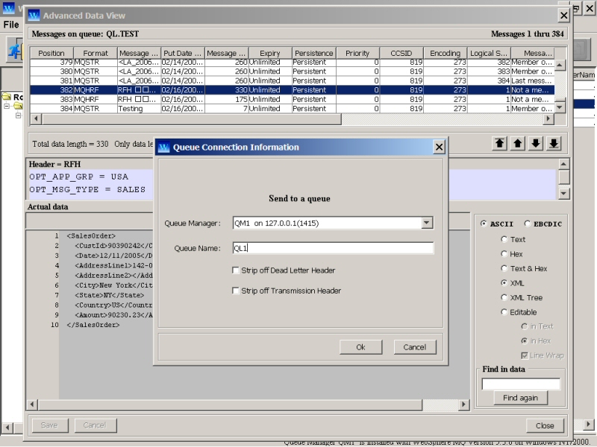Sort by Priority column header
The width and height of the screenshot is (597, 447).
click(x=357, y=53)
